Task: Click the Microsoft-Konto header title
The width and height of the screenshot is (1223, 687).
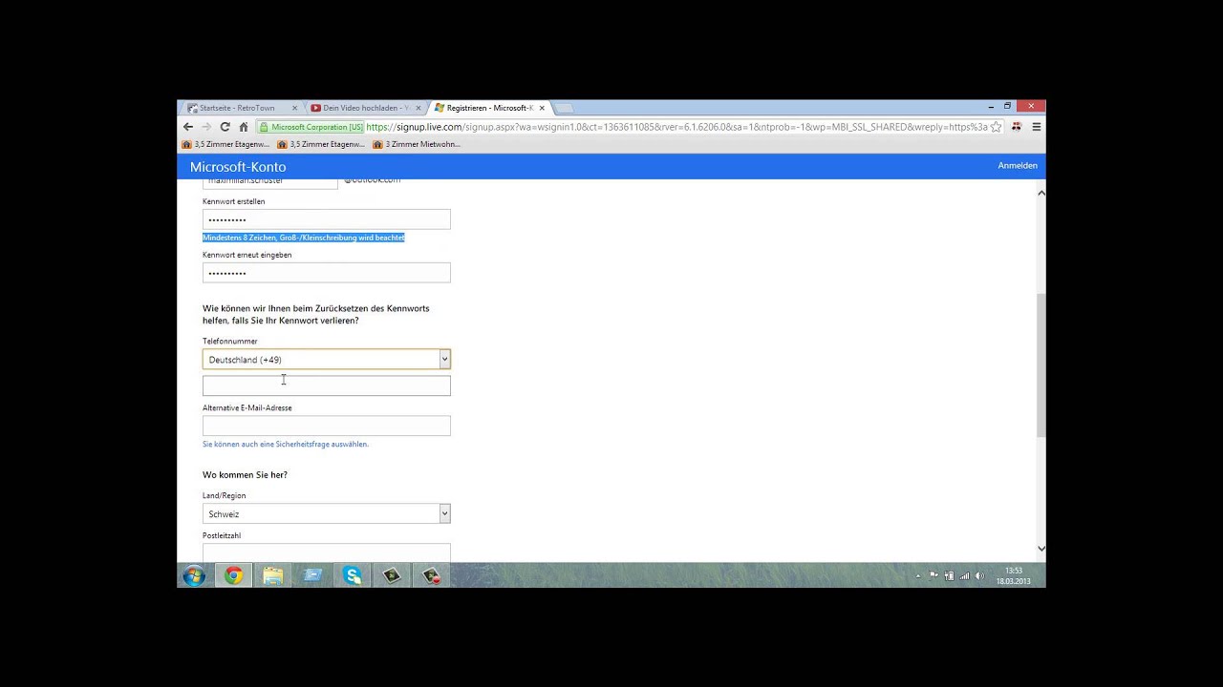Action: (x=238, y=167)
